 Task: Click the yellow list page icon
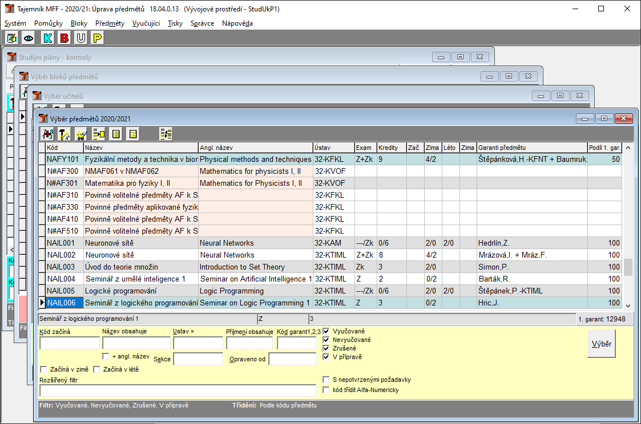[115, 134]
